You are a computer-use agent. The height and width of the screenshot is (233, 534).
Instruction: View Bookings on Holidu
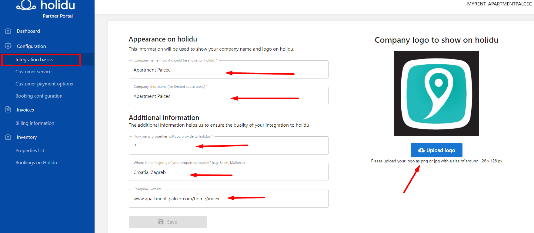[x=36, y=163]
